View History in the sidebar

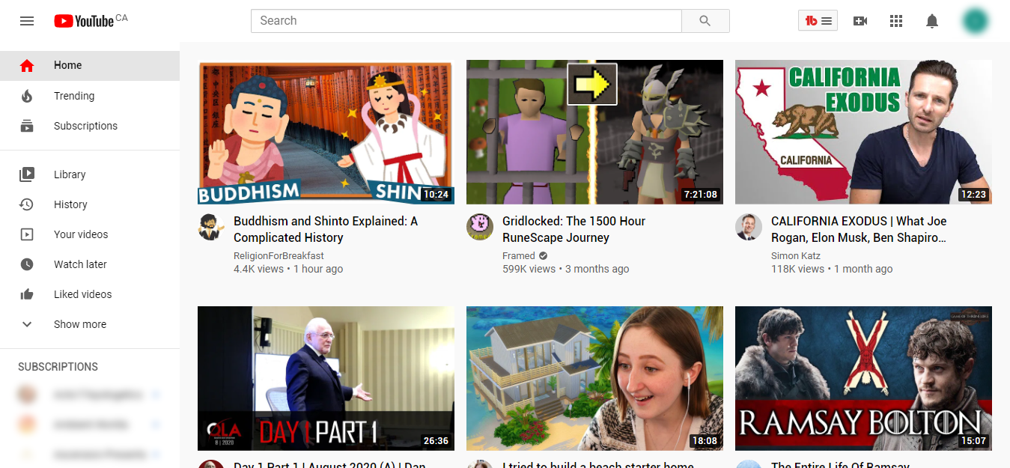[x=90, y=204]
